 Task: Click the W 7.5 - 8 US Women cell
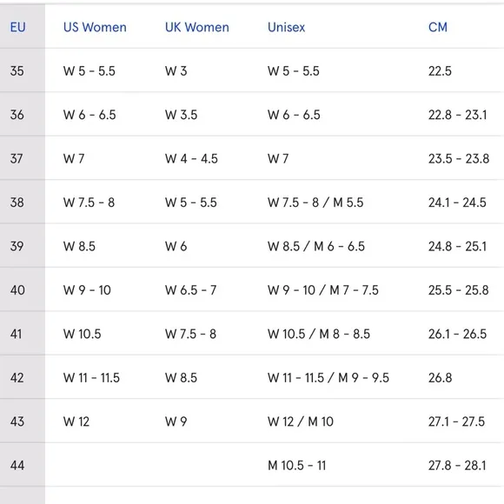[x=89, y=202]
